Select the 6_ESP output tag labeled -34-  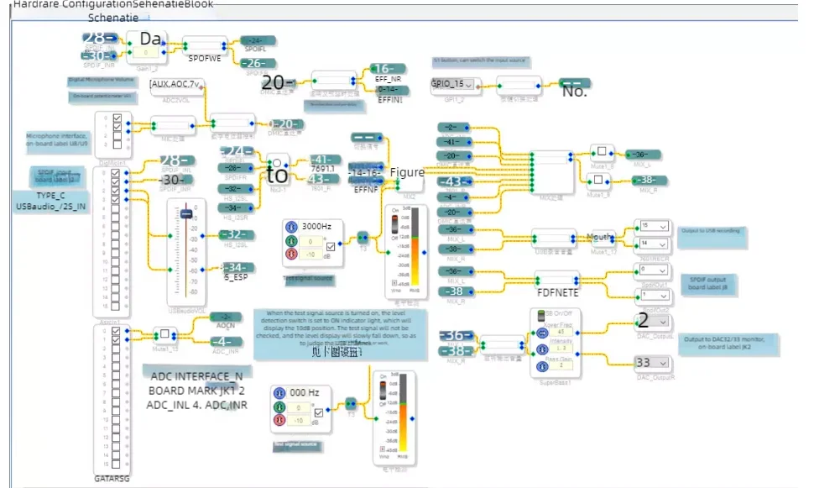(x=238, y=268)
